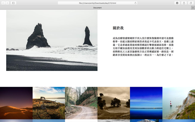Image resolution: width=195 pixels, height=122 pixels.
Task: Open the winding dirt road thumbnail
Action: click(81, 103)
